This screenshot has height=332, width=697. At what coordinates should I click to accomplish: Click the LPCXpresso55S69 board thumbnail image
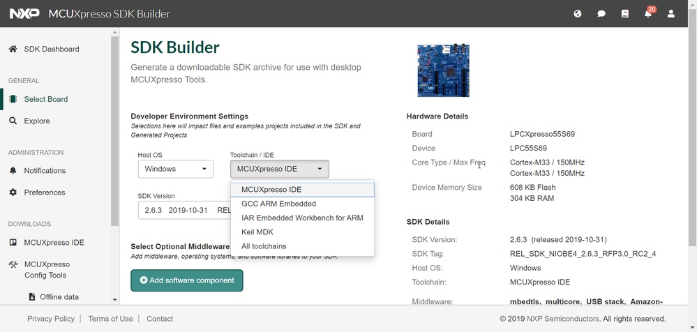tap(441, 70)
